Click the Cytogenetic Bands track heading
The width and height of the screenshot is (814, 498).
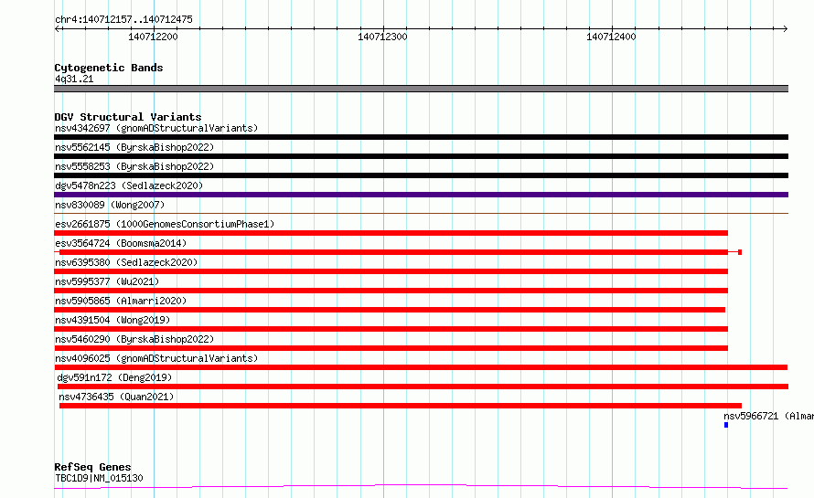[109, 68]
